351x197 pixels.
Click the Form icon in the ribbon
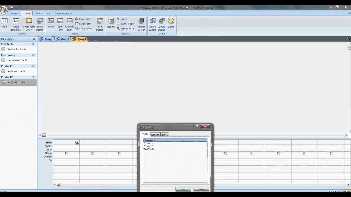pos(51,24)
